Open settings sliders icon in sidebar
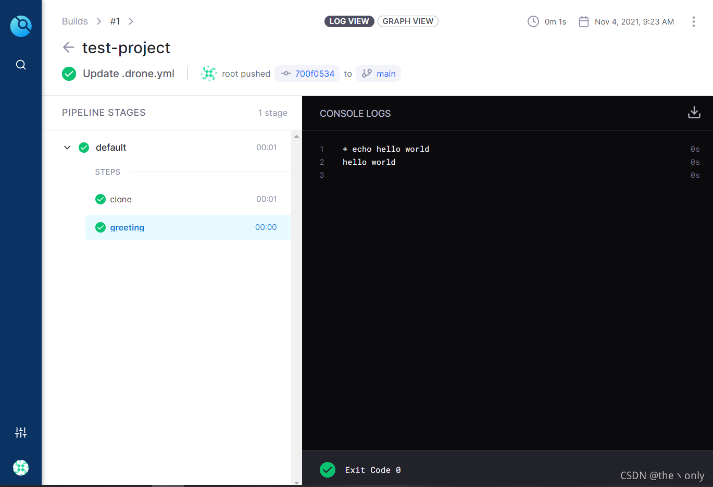Image resolution: width=713 pixels, height=487 pixels. pos(21,432)
